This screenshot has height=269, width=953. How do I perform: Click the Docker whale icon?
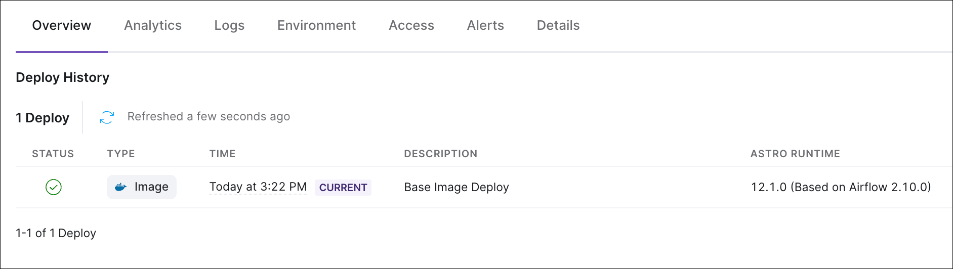click(120, 187)
